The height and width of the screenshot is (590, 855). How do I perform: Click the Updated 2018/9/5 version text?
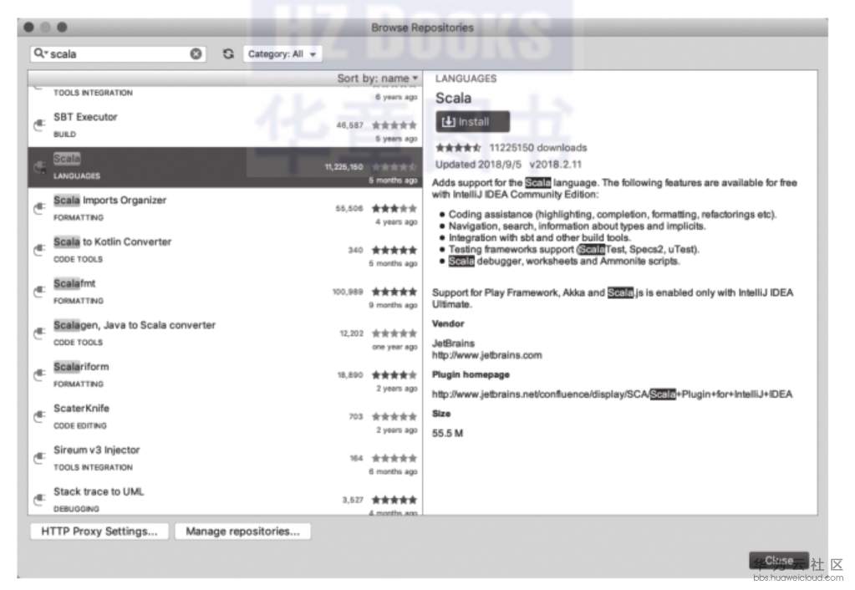(508, 164)
